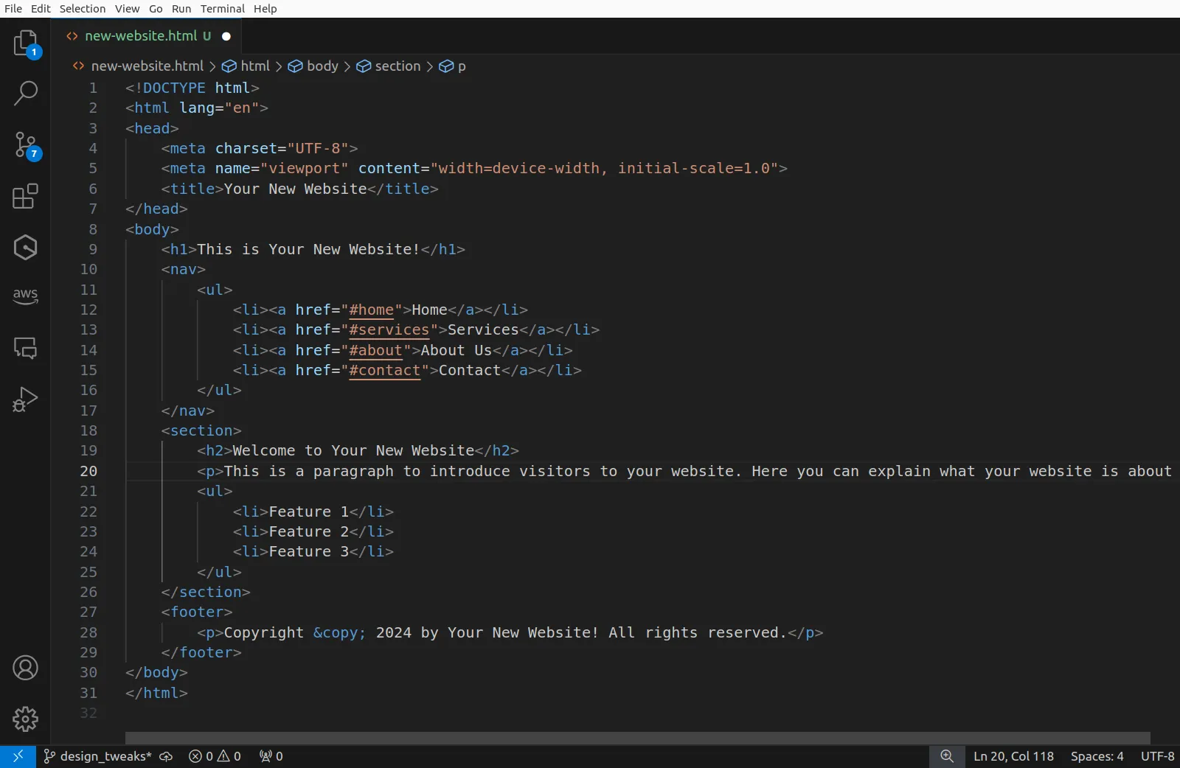The image size is (1180, 768).
Task: Click Ln 20, Col 118 to go to line
Action: [x=1013, y=756]
